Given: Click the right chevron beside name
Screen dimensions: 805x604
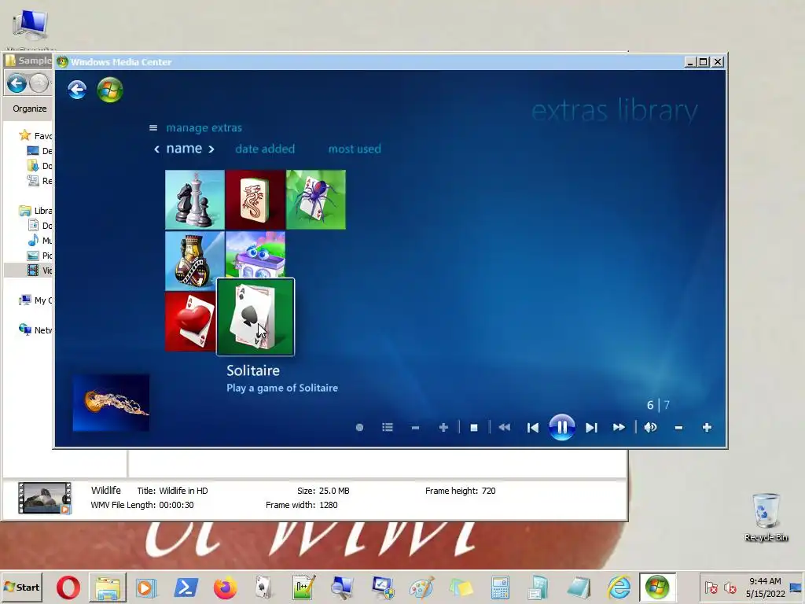Looking at the screenshot, I should tap(211, 149).
